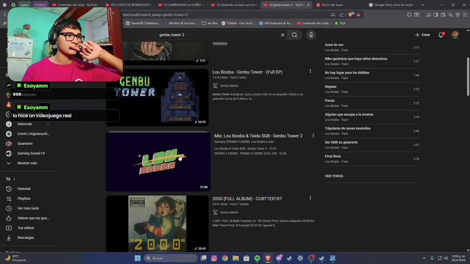Open Windows Start menu

coord(138,258)
